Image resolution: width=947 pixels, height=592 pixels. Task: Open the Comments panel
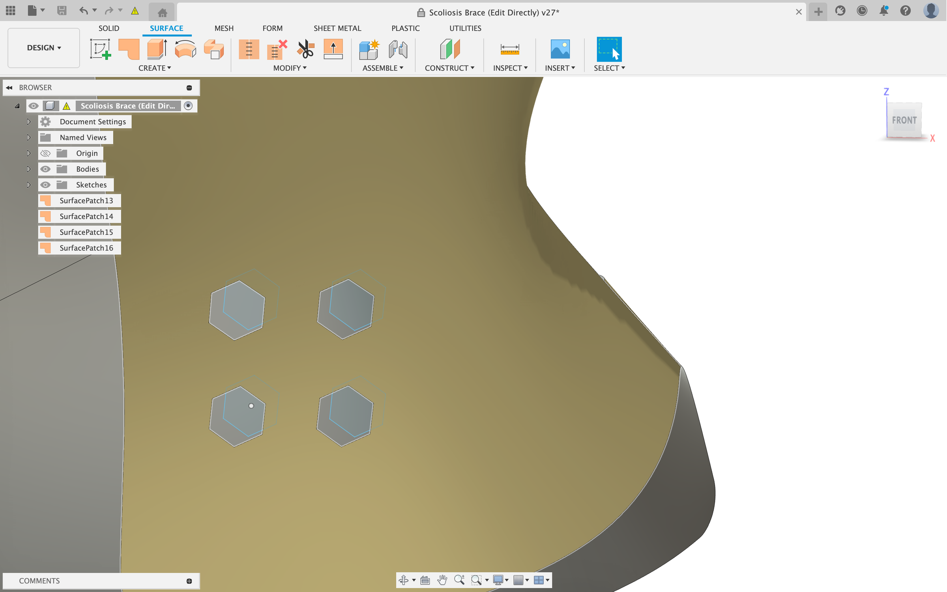pyautogui.click(x=39, y=581)
